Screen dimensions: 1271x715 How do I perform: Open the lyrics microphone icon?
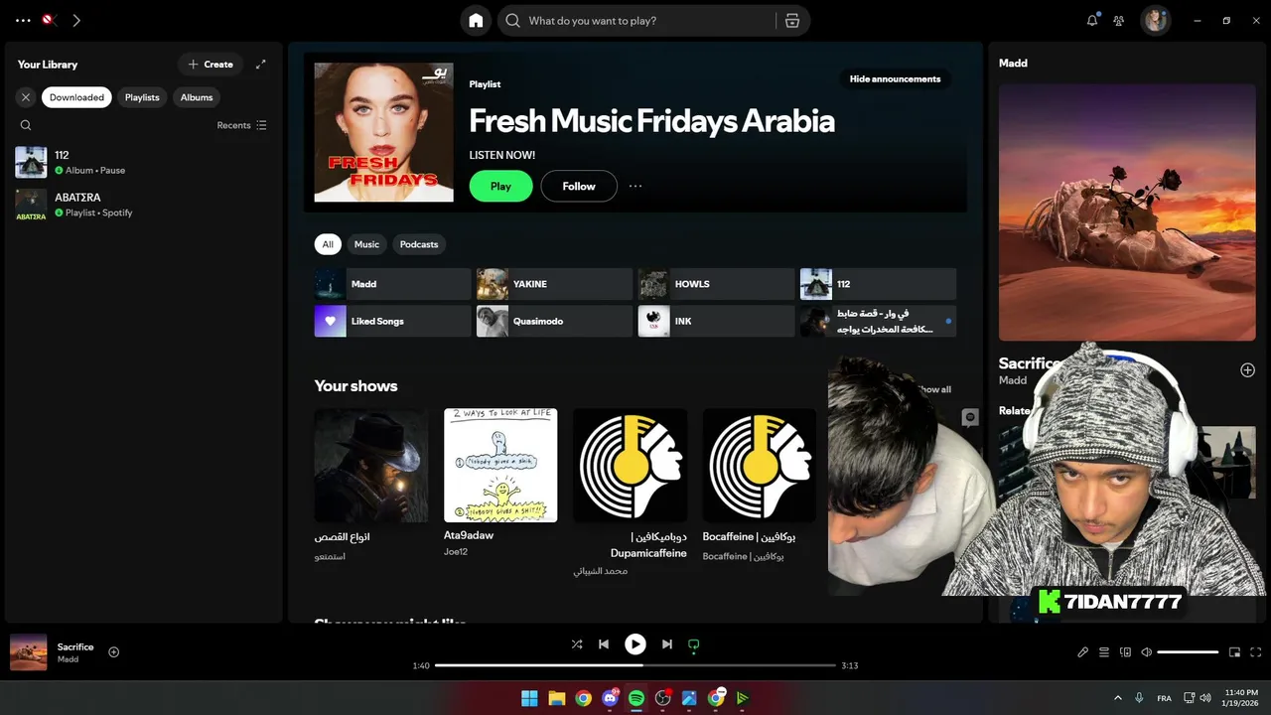[x=1083, y=652]
